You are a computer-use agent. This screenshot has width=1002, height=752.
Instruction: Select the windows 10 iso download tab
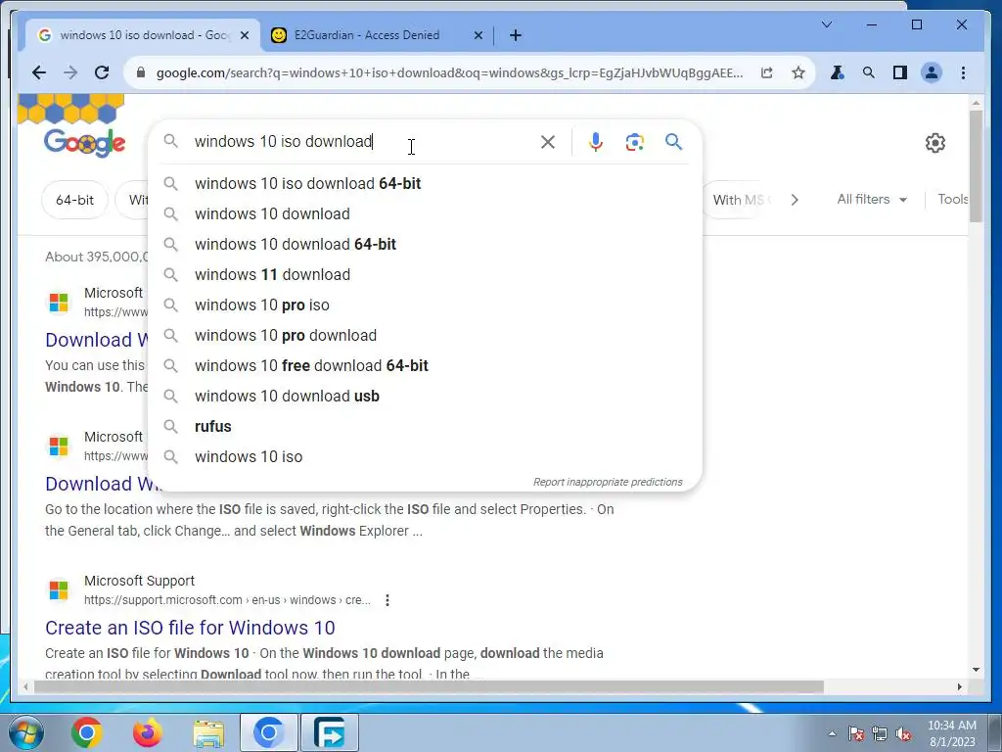point(145,35)
